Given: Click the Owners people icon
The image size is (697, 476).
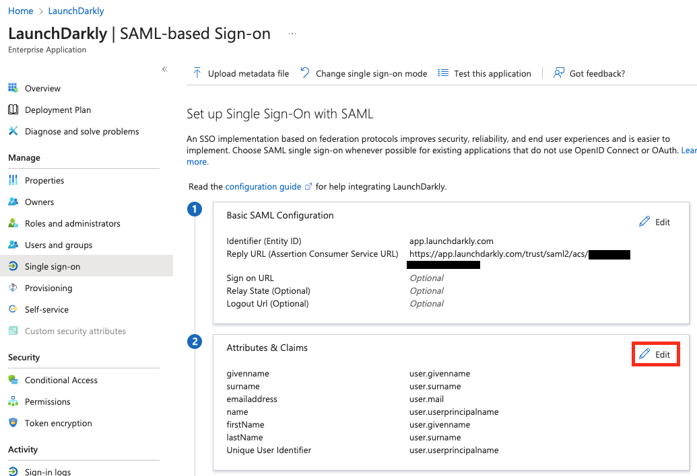Looking at the screenshot, I should [13, 202].
